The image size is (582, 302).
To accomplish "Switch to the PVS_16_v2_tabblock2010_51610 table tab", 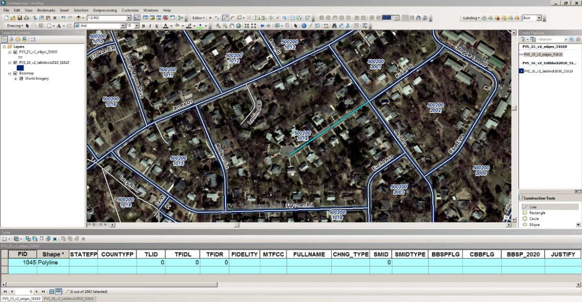I will tap(68, 299).
